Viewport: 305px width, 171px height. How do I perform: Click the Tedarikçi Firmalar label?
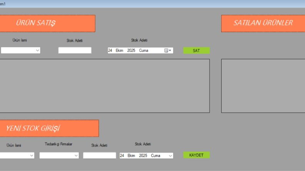point(58,144)
